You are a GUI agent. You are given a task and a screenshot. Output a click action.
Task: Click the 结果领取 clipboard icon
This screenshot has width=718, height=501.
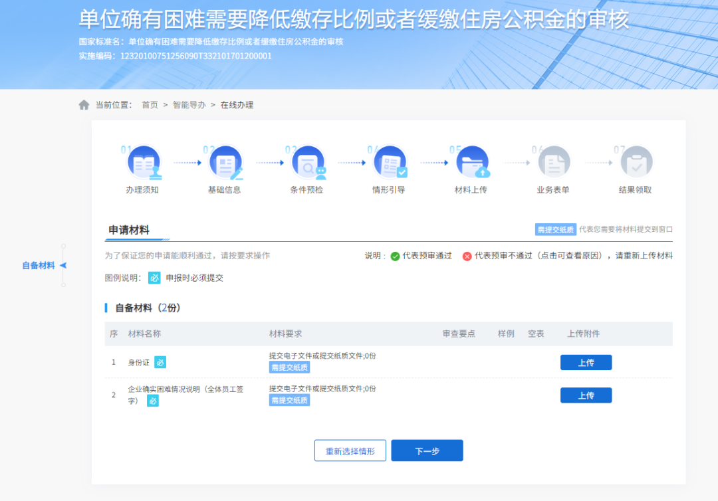(636, 163)
